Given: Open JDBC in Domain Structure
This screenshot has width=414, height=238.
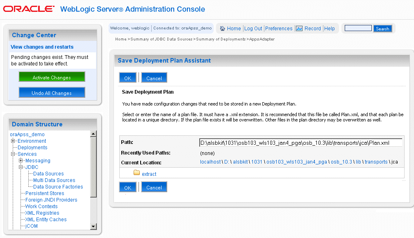Looking at the screenshot, I should (x=32, y=167).
